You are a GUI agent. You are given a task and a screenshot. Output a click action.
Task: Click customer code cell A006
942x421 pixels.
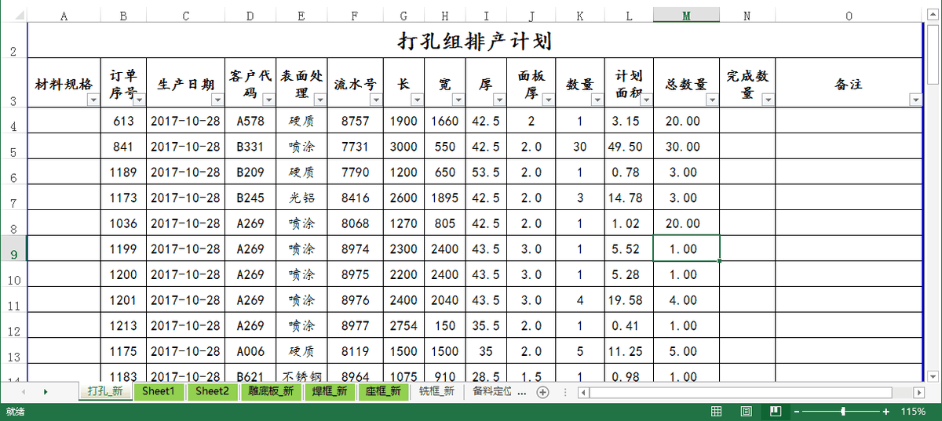click(250, 350)
